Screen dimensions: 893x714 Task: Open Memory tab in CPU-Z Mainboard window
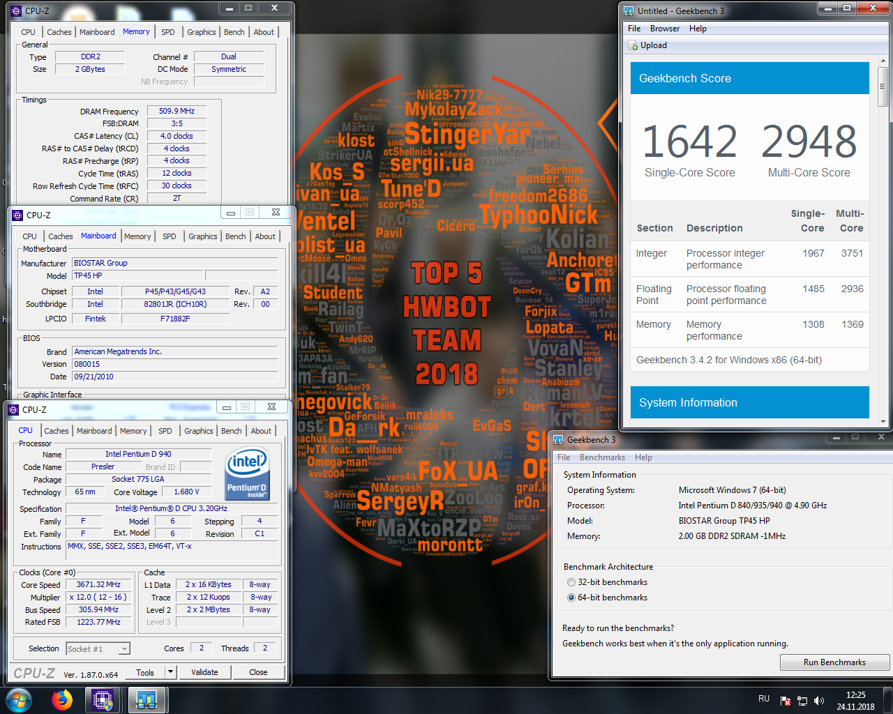pyautogui.click(x=137, y=236)
